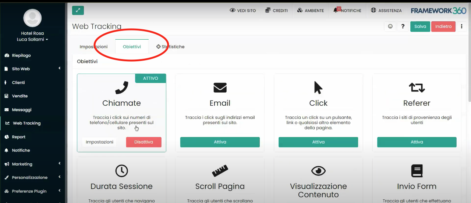Switch to the Impostazioni tab
The width and height of the screenshot is (471, 203).
tap(93, 47)
